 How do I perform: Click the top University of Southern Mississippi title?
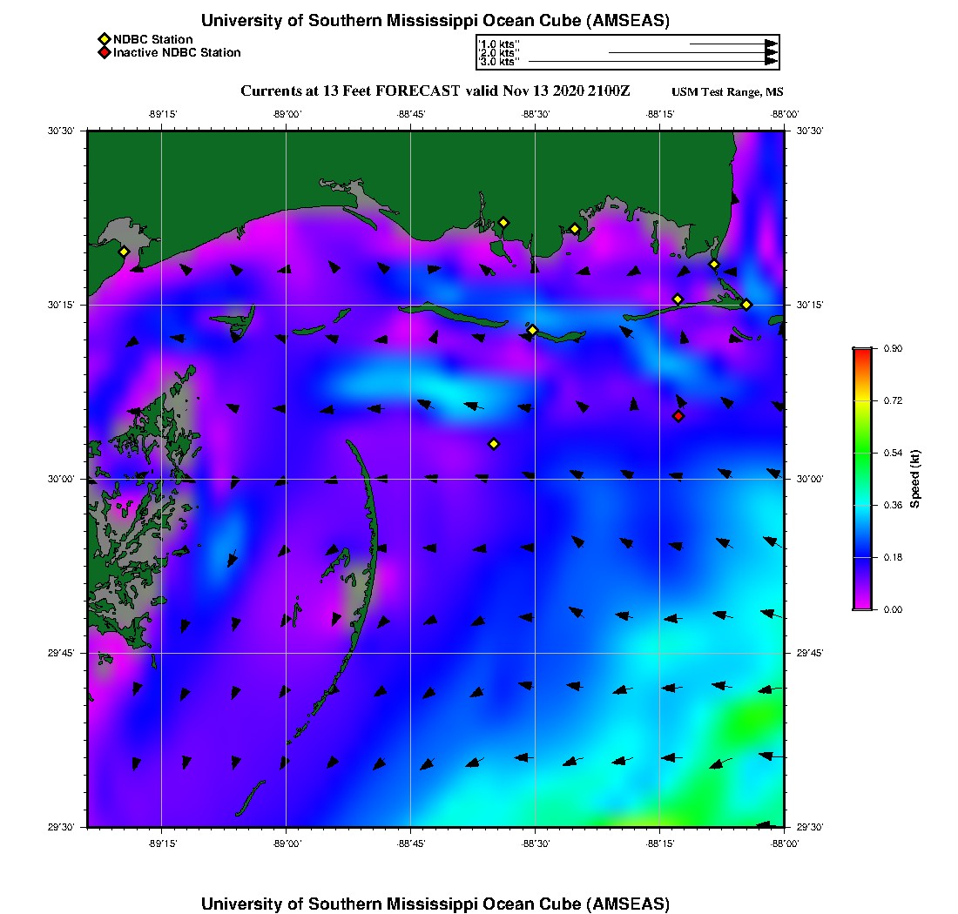(x=435, y=20)
